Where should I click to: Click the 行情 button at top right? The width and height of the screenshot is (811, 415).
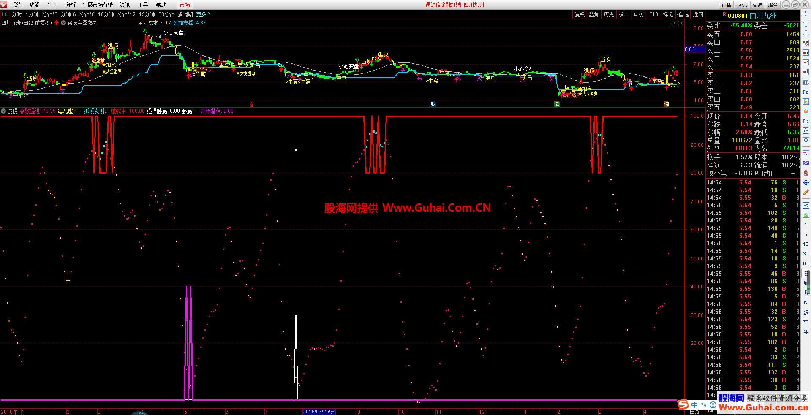point(726,5)
